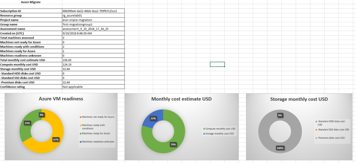The image size is (356, 163).
Task: Click Compute monthly cost USD table label
Action: (x=31, y=65)
